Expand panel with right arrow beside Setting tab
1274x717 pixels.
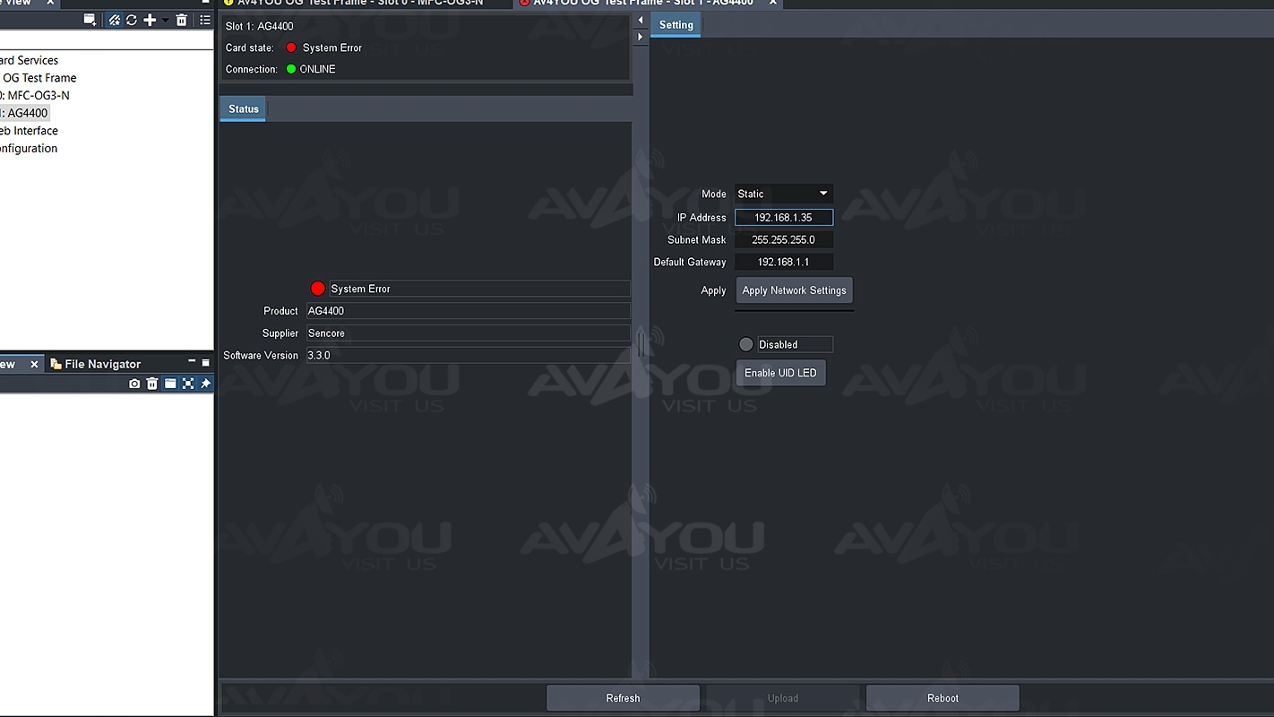coord(640,38)
